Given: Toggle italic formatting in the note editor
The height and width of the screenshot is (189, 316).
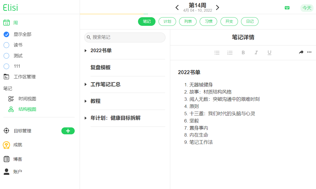Looking at the screenshot, I should 256,52.
